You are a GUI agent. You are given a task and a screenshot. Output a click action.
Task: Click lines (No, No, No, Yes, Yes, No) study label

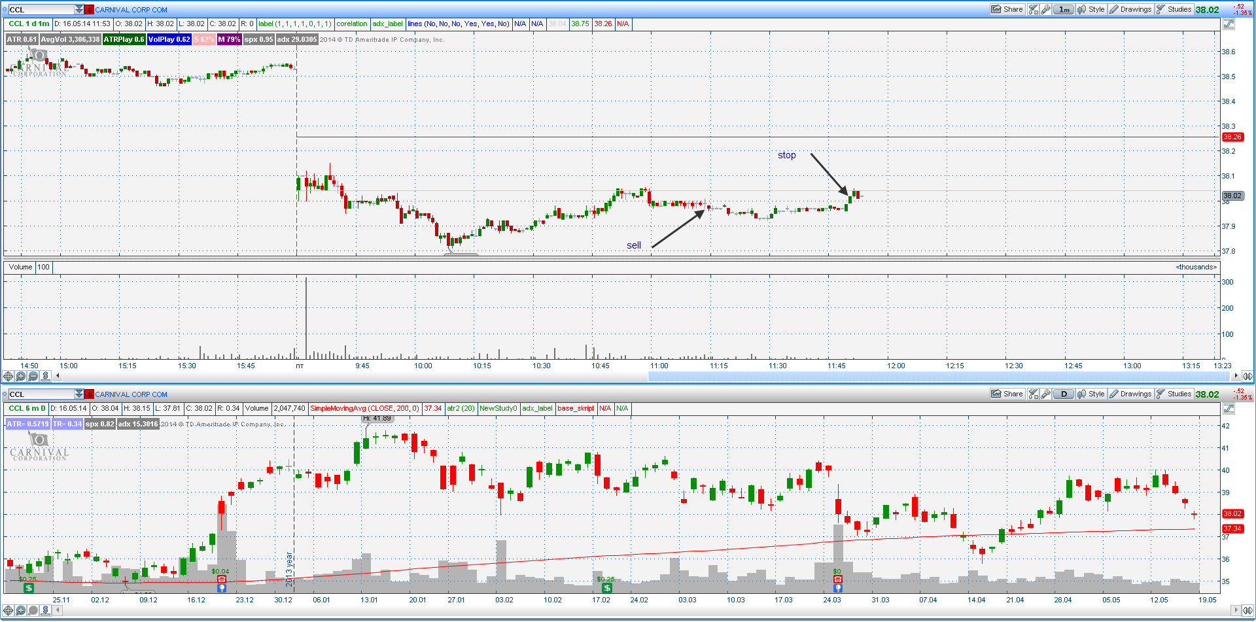pos(458,24)
